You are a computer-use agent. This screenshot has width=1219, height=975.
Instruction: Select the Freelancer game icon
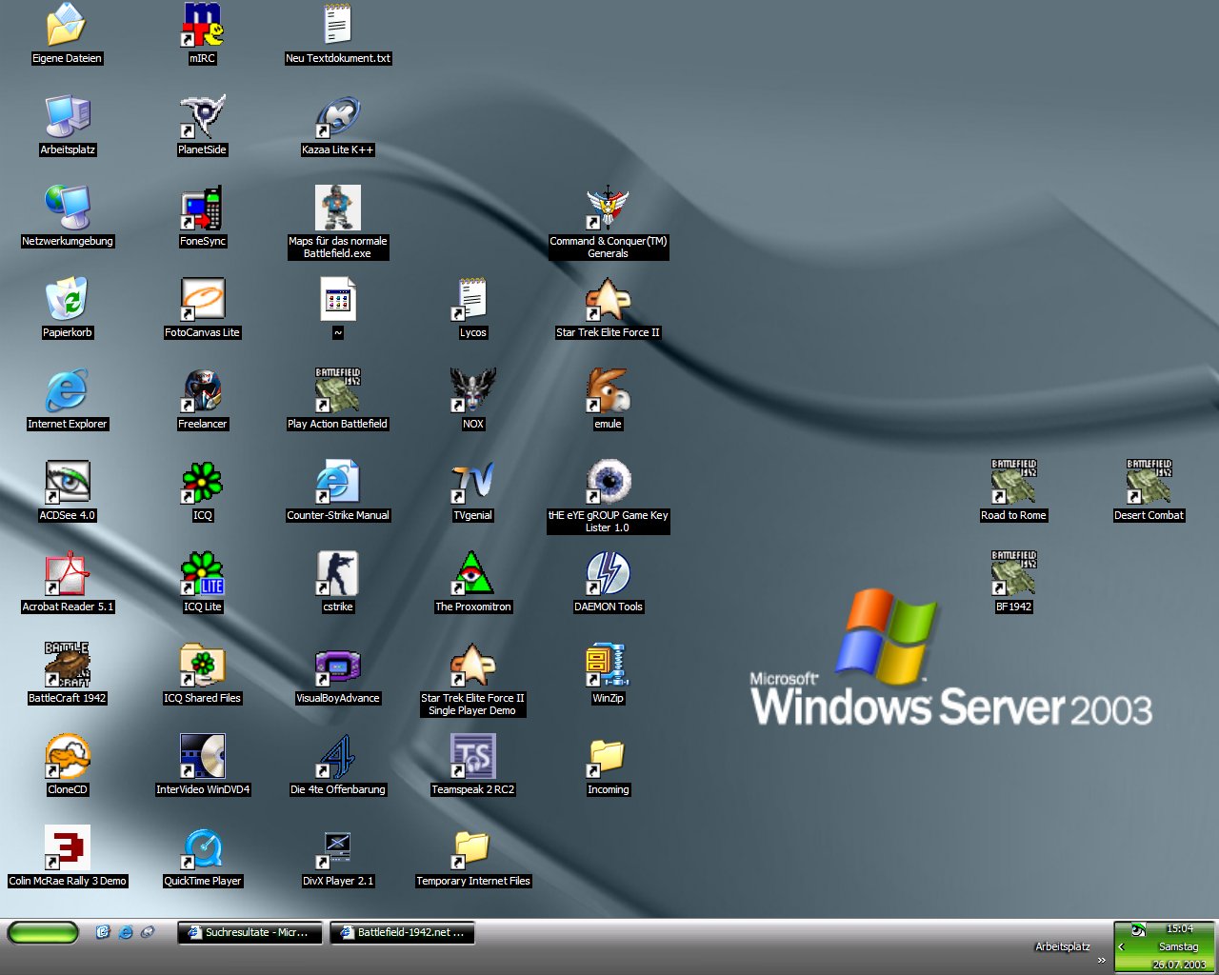coord(202,391)
